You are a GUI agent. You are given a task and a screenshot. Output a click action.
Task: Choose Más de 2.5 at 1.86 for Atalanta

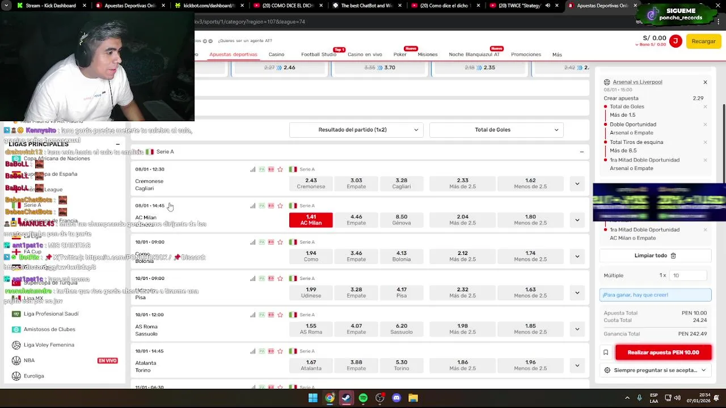click(x=462, y=364)
